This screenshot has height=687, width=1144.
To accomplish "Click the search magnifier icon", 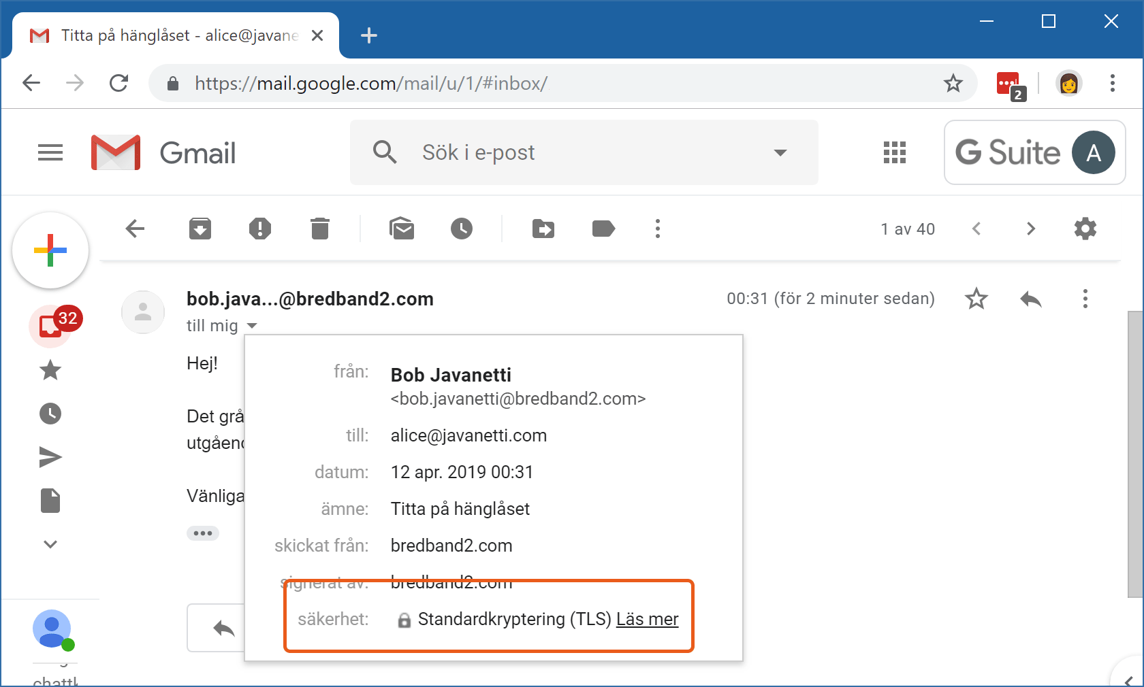I will coord(385,152).
